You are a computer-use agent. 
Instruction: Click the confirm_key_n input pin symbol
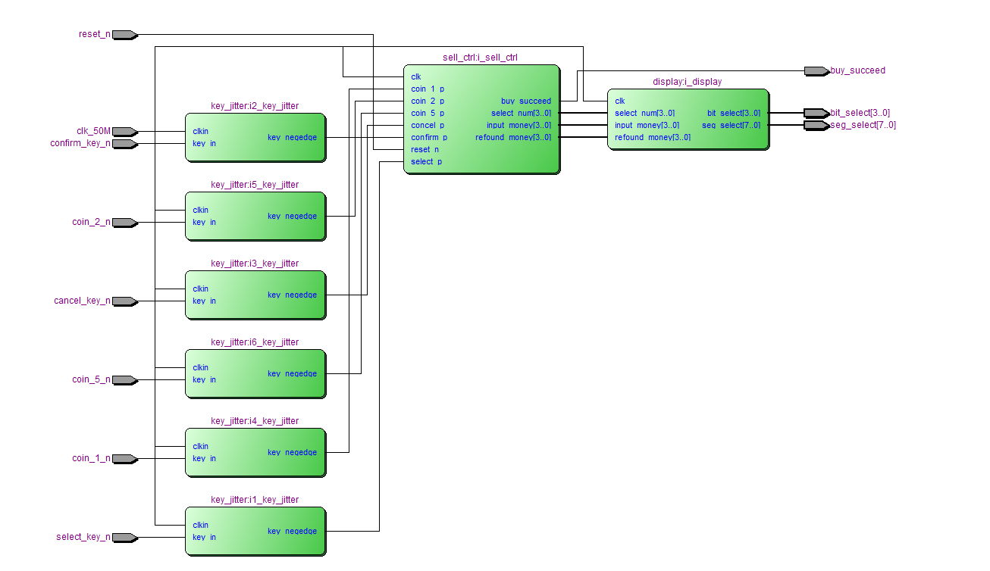tap(124, 143)
